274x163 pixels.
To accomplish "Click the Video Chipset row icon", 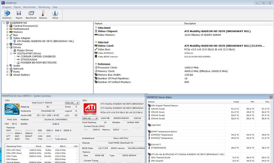I will [96, 31].
